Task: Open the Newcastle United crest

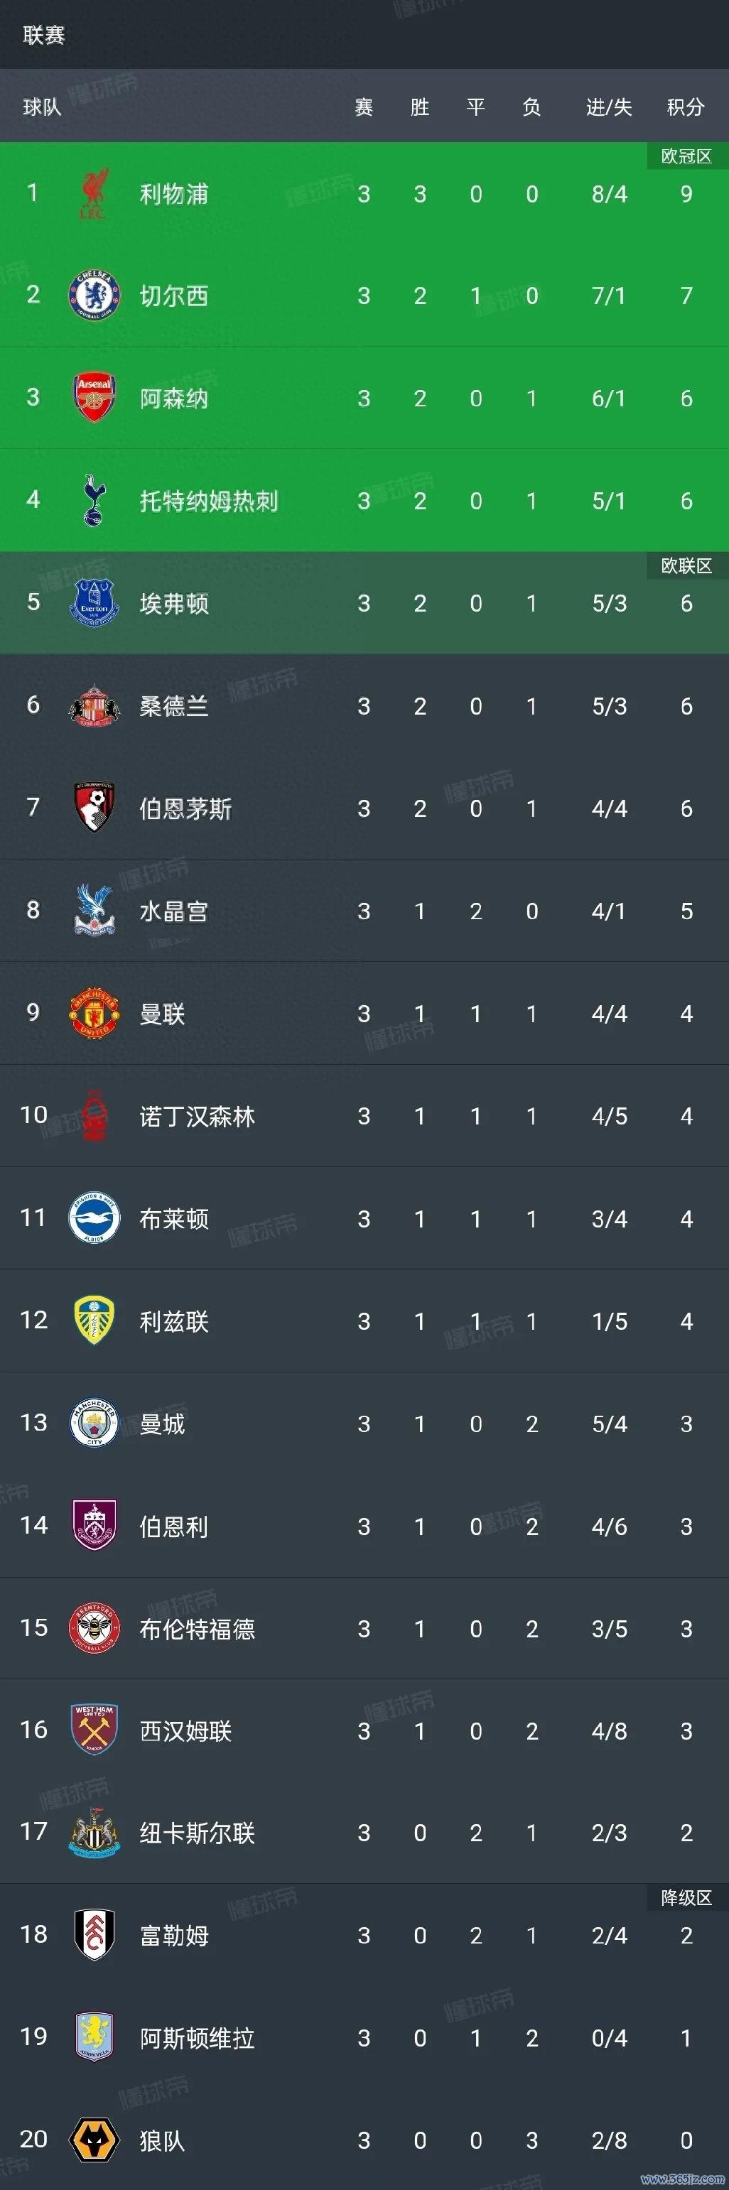Action: (94, 1832)
